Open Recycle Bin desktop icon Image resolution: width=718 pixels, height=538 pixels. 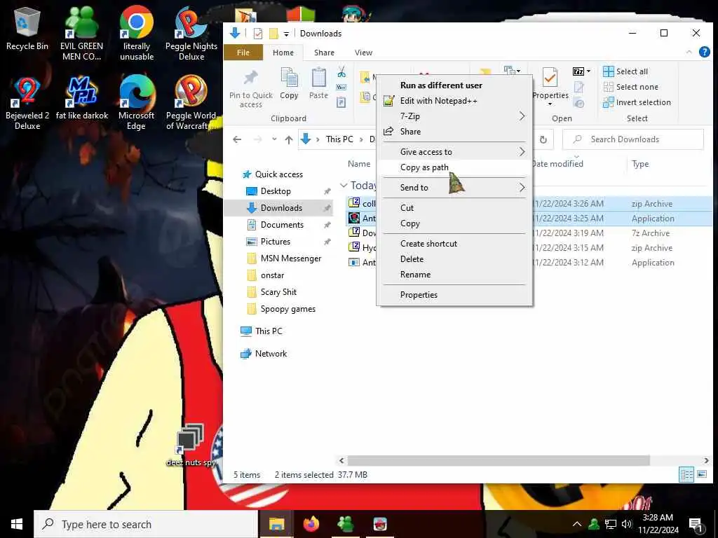click(27, 29)
